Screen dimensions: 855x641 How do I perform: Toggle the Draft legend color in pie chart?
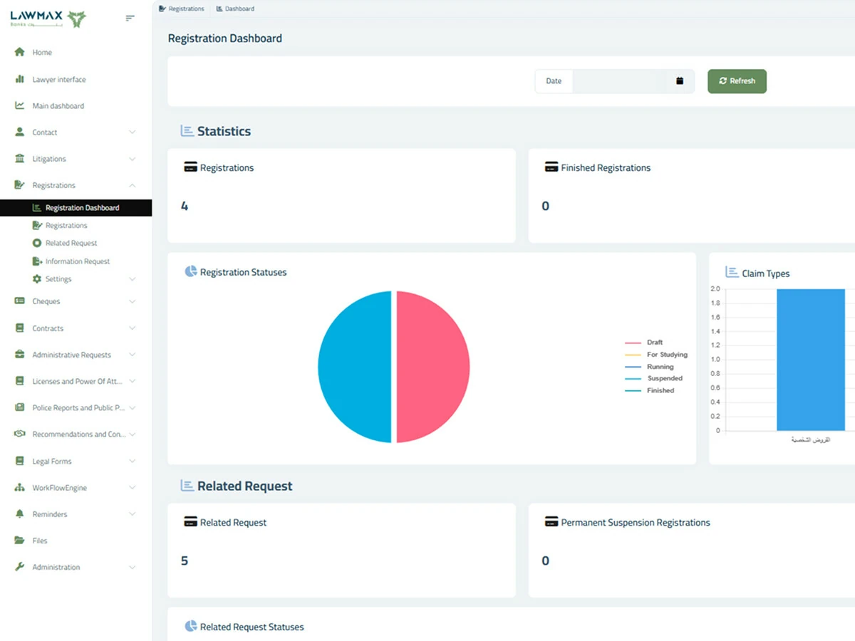pos(633,343)
